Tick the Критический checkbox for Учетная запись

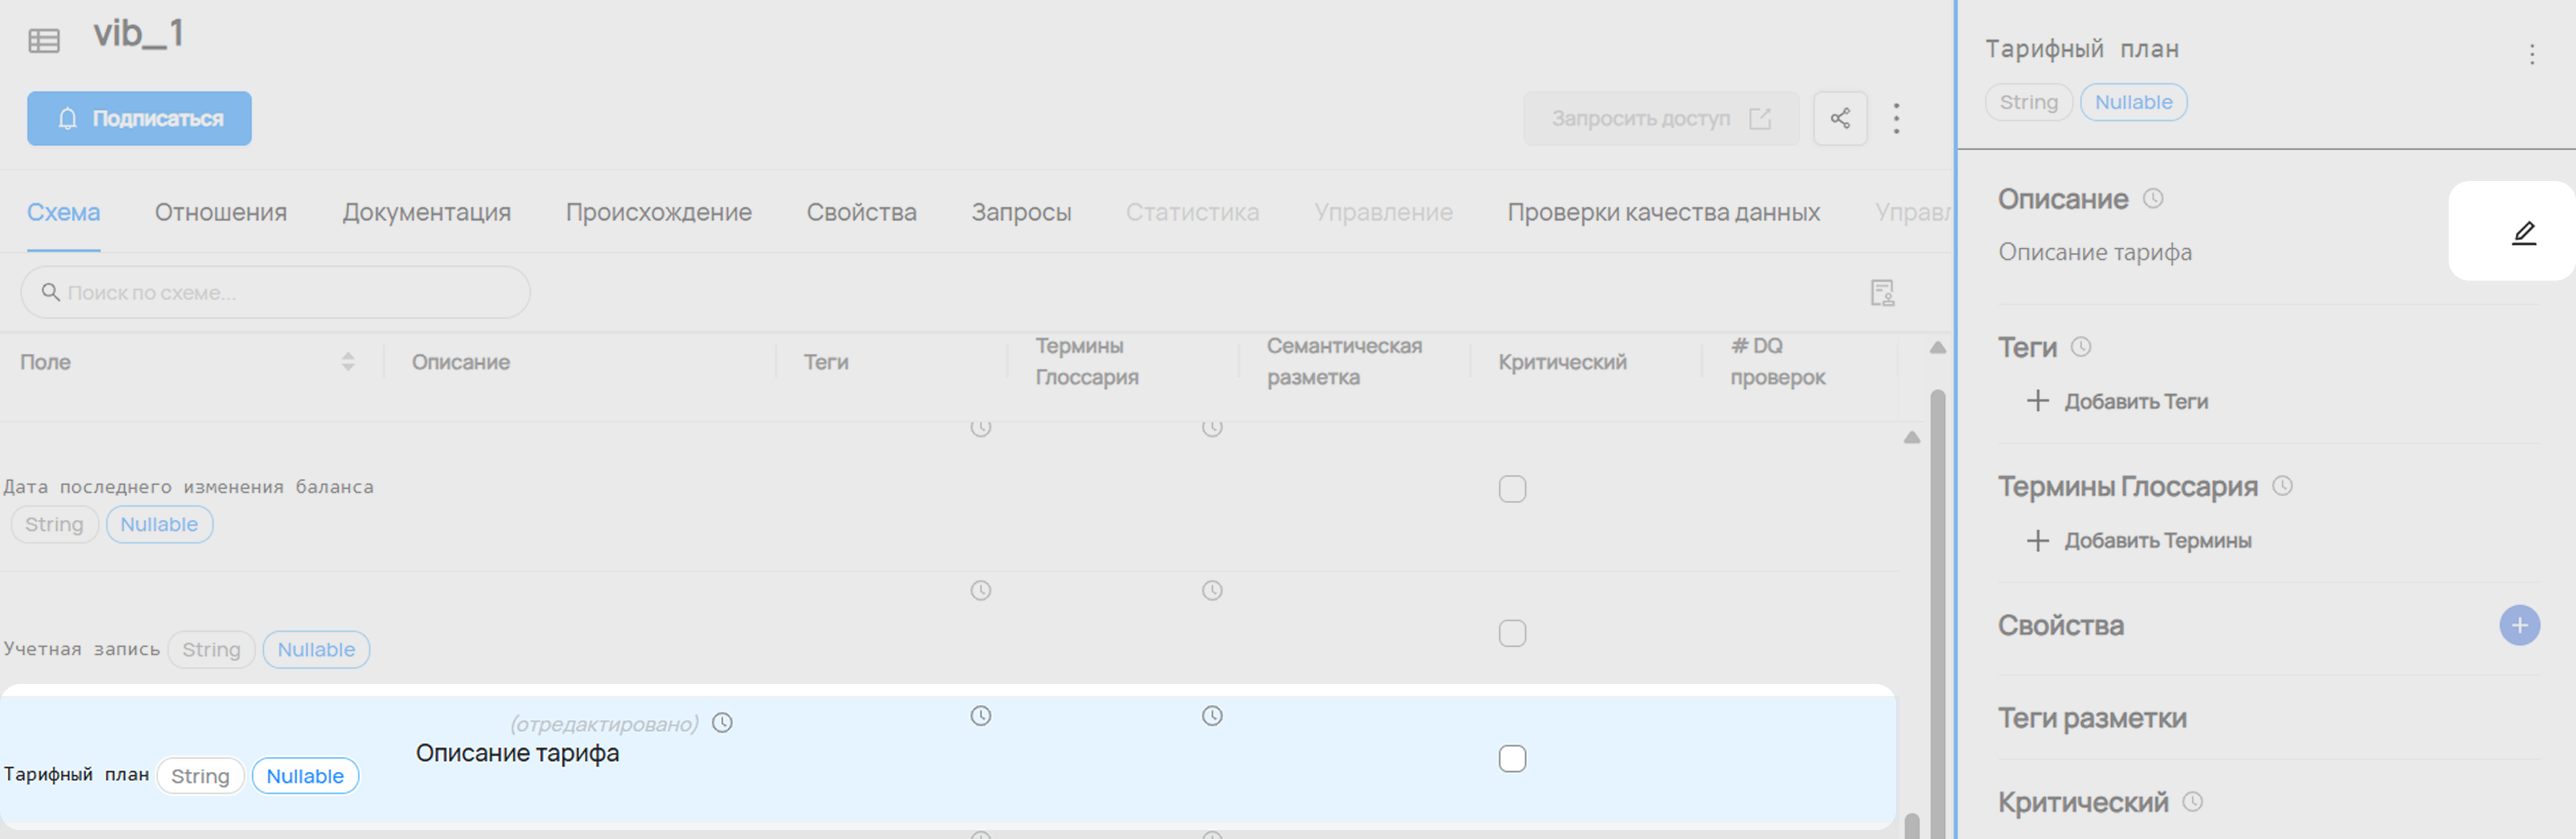1512,634
